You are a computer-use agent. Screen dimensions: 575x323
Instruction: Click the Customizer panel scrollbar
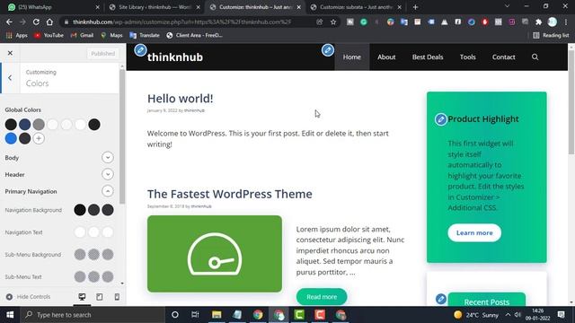pos(122,135)
